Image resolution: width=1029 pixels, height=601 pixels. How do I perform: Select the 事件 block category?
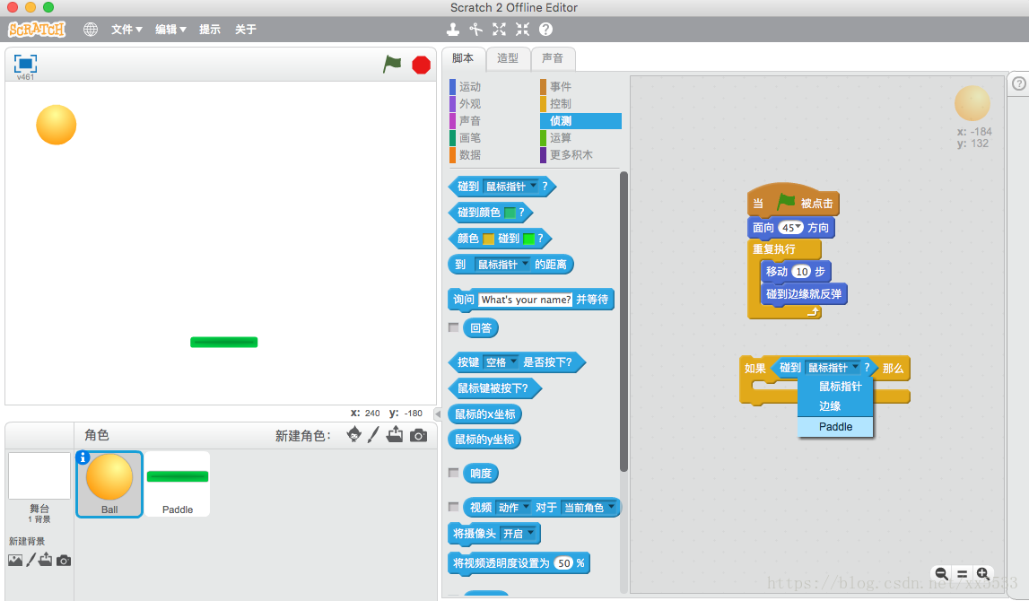(x=561, y=87)
